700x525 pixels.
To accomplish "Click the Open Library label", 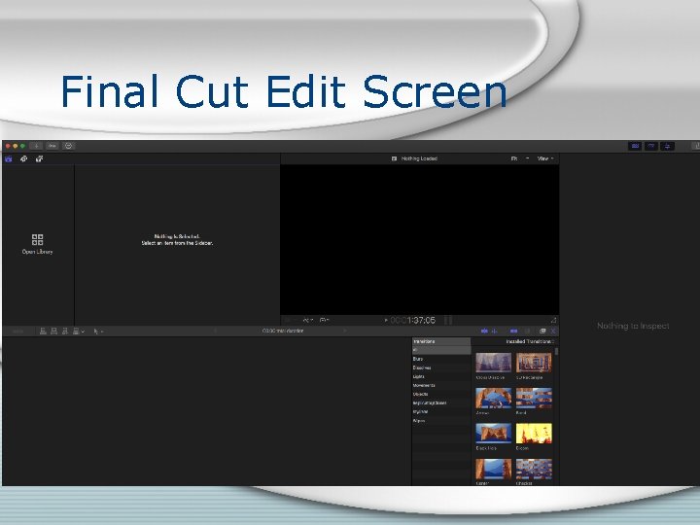I will pos(38,252).
